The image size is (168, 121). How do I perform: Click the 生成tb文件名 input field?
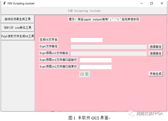click(x=86, y=40)
